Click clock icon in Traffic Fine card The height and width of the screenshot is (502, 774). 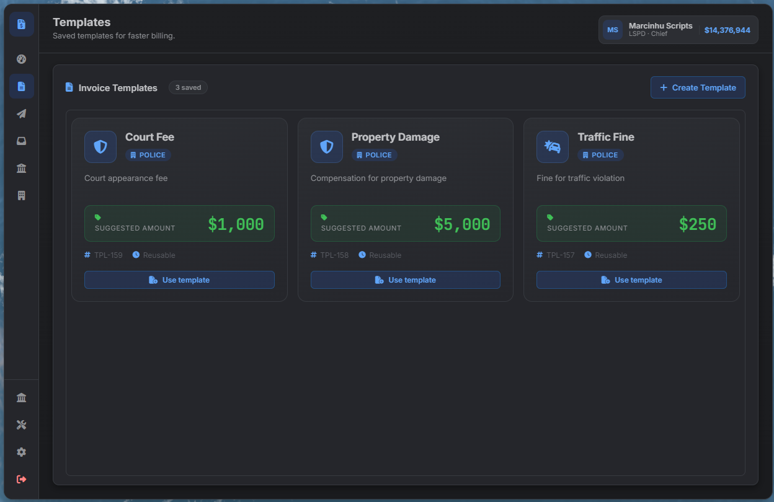(x=588, y=255)
